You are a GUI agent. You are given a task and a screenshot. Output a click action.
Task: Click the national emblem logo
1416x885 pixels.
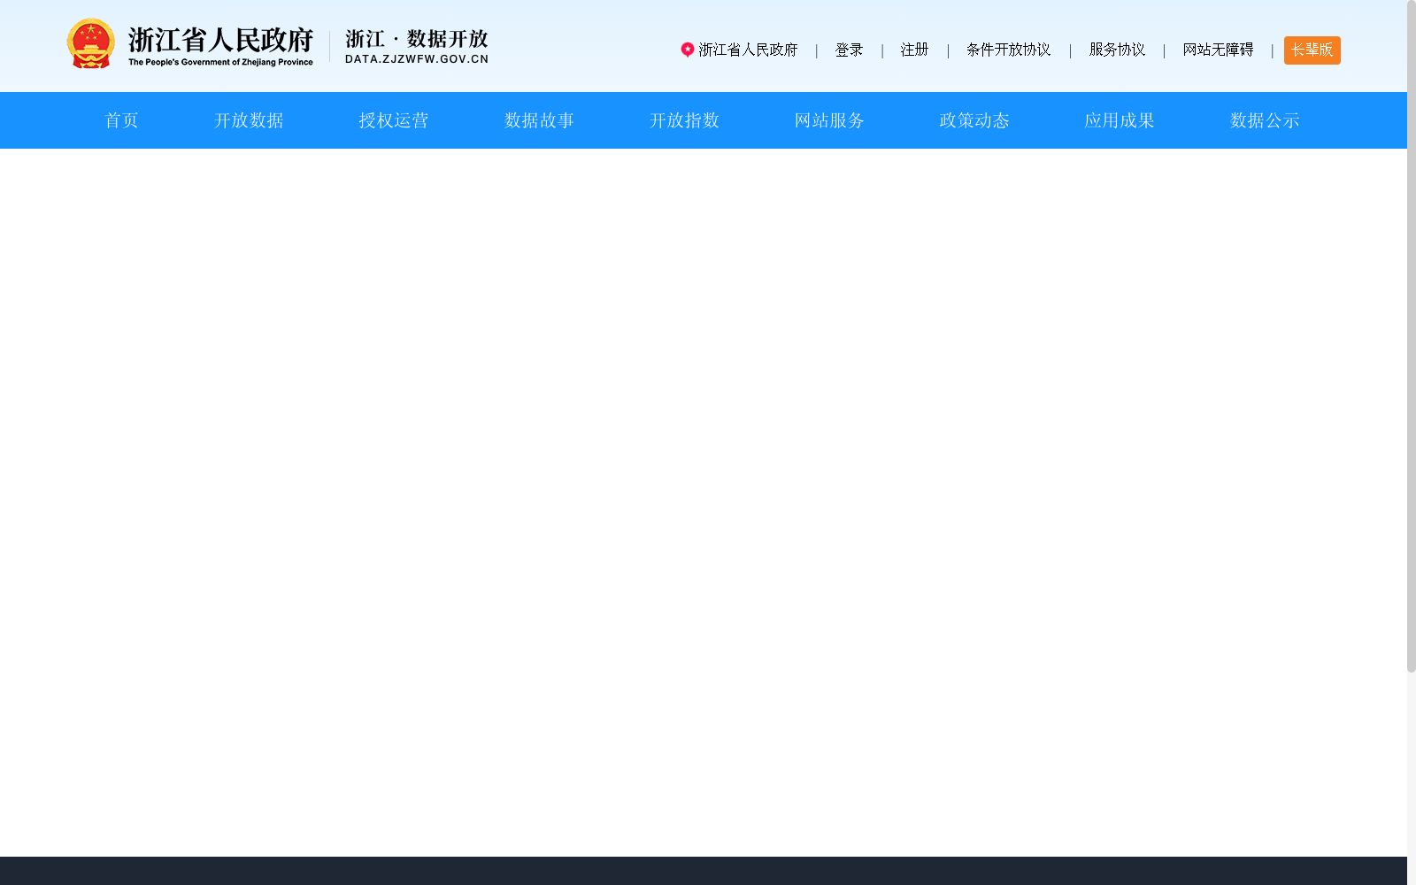(x=90, y=43)
